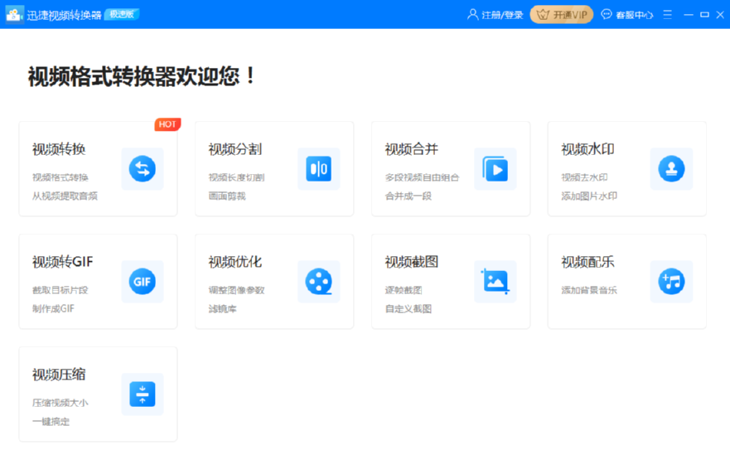The image size is (730, 474).
Task: Click the 视频压缩 compress icon
Action: (x=143, y=394)
